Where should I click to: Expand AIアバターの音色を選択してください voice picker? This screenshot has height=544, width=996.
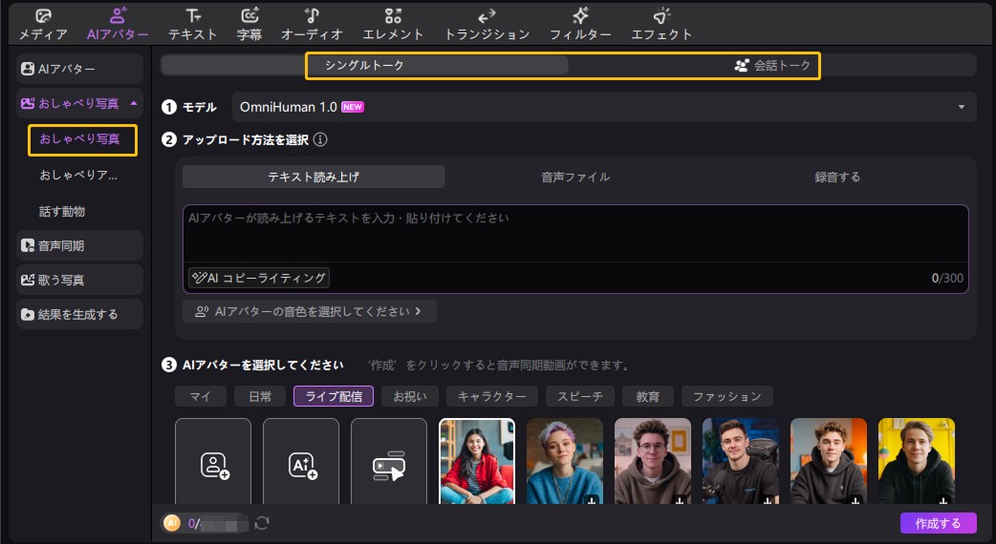(x=309, y=311)
